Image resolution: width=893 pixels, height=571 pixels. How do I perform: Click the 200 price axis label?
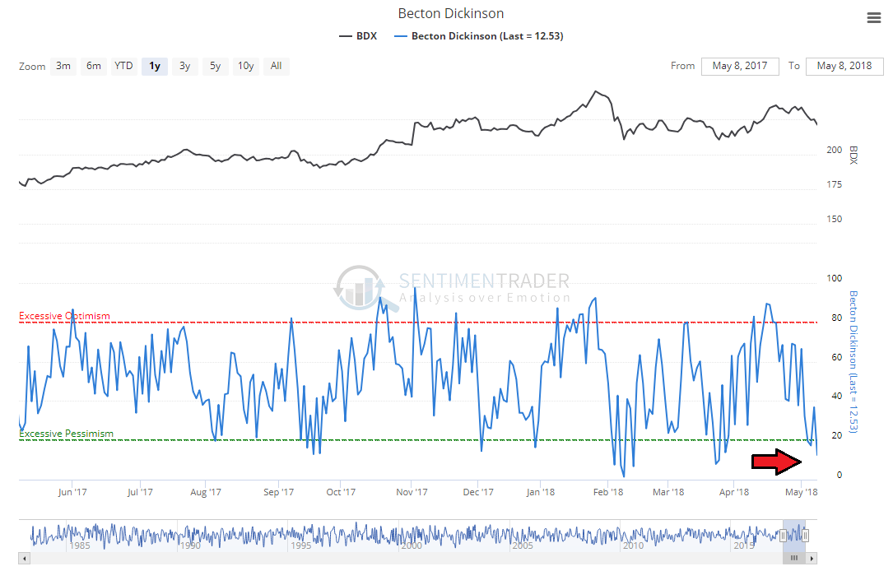pyautogui.click(x=835, y=151)
